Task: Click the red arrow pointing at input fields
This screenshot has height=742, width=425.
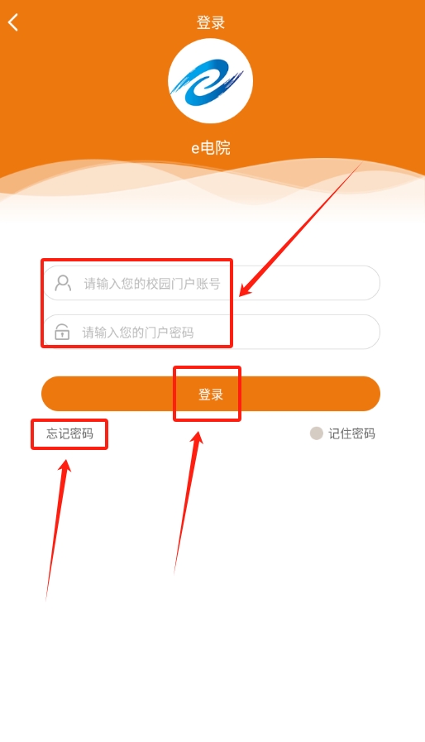Action: (301, 229)
